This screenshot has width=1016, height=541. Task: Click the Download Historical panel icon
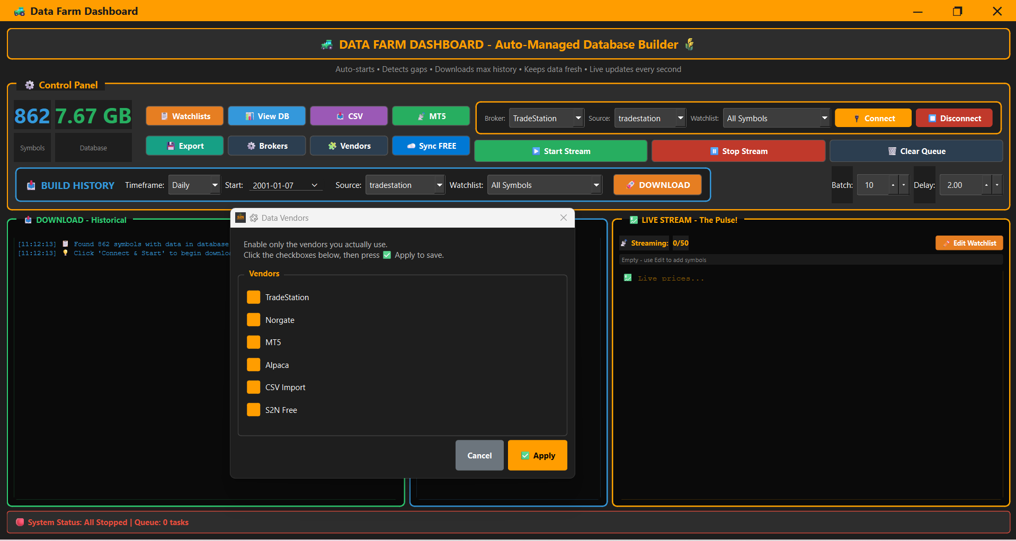coord(28,220)
